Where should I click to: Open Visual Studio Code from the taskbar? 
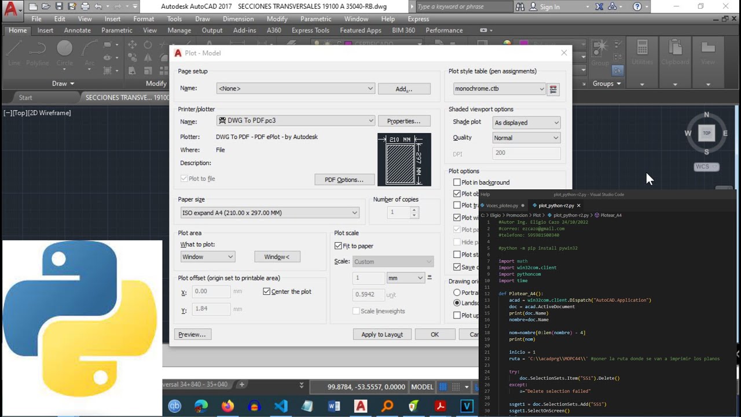pos(281,406)
